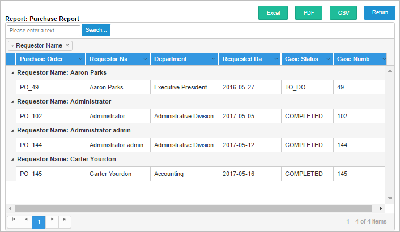
Task: Remove the Requestor Name grouping chip
Action: [67, 45]
